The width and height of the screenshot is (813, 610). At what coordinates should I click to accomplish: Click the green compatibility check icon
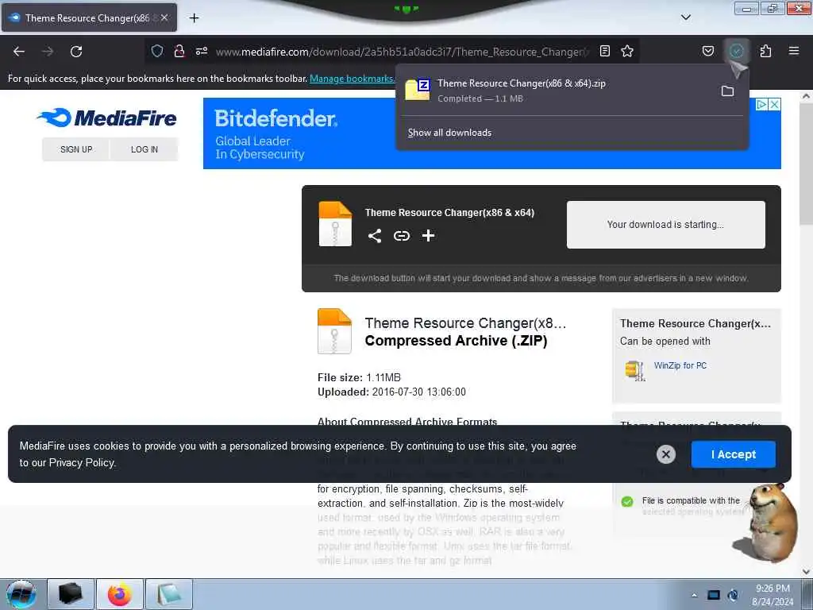627,502
